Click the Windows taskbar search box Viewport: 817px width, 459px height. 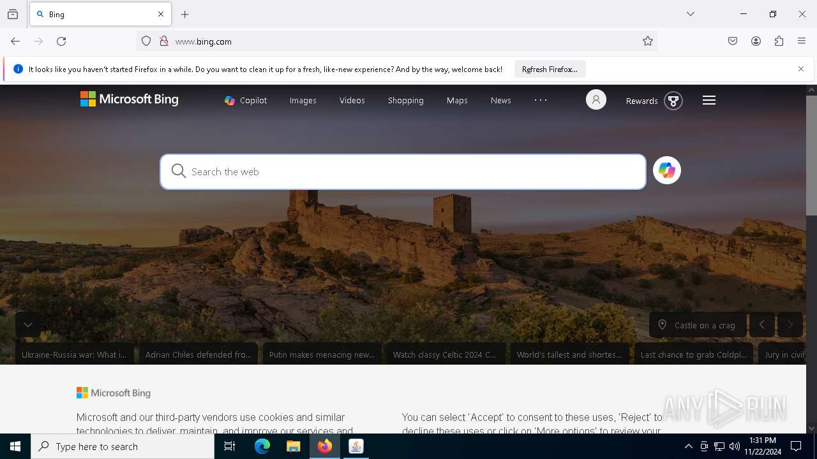[123, 446]
